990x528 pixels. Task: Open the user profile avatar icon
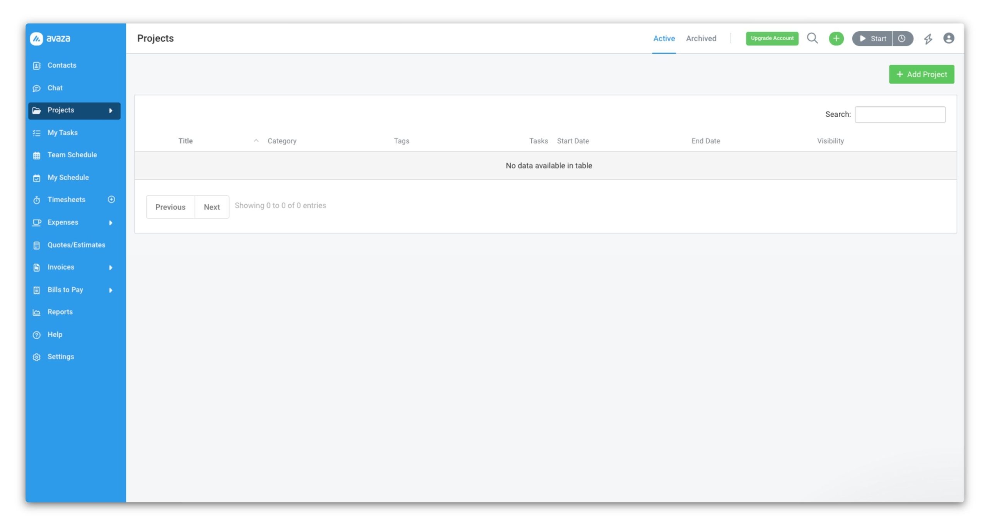point(949,38)
